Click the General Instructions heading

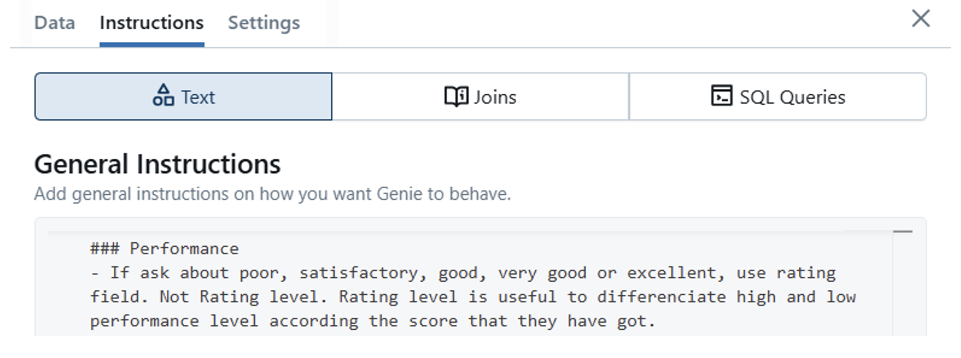(x=157, y=164)
